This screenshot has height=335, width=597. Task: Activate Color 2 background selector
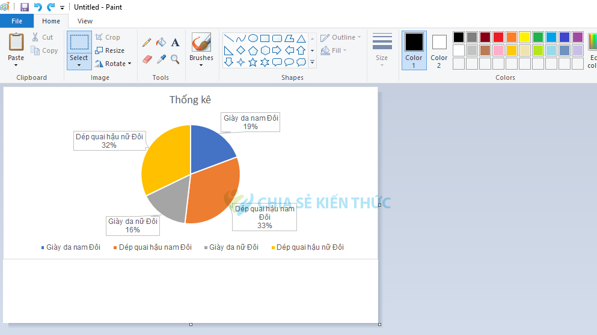click(439, 50)
